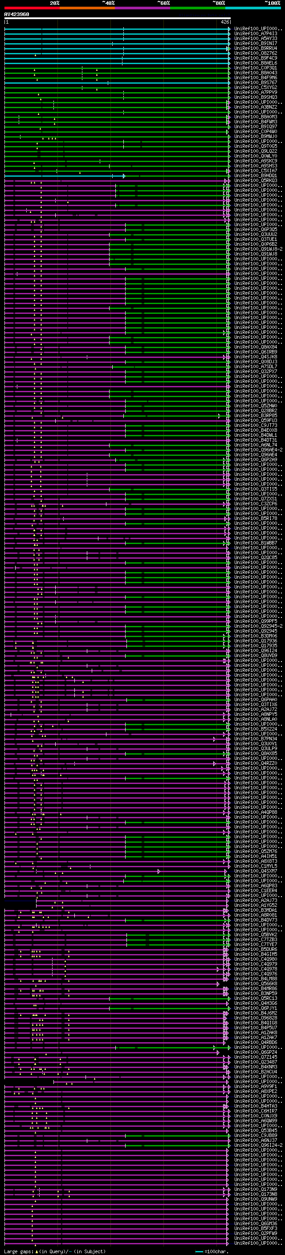Select the UniRef100_A6NL74 label

(x=256, y=445)
